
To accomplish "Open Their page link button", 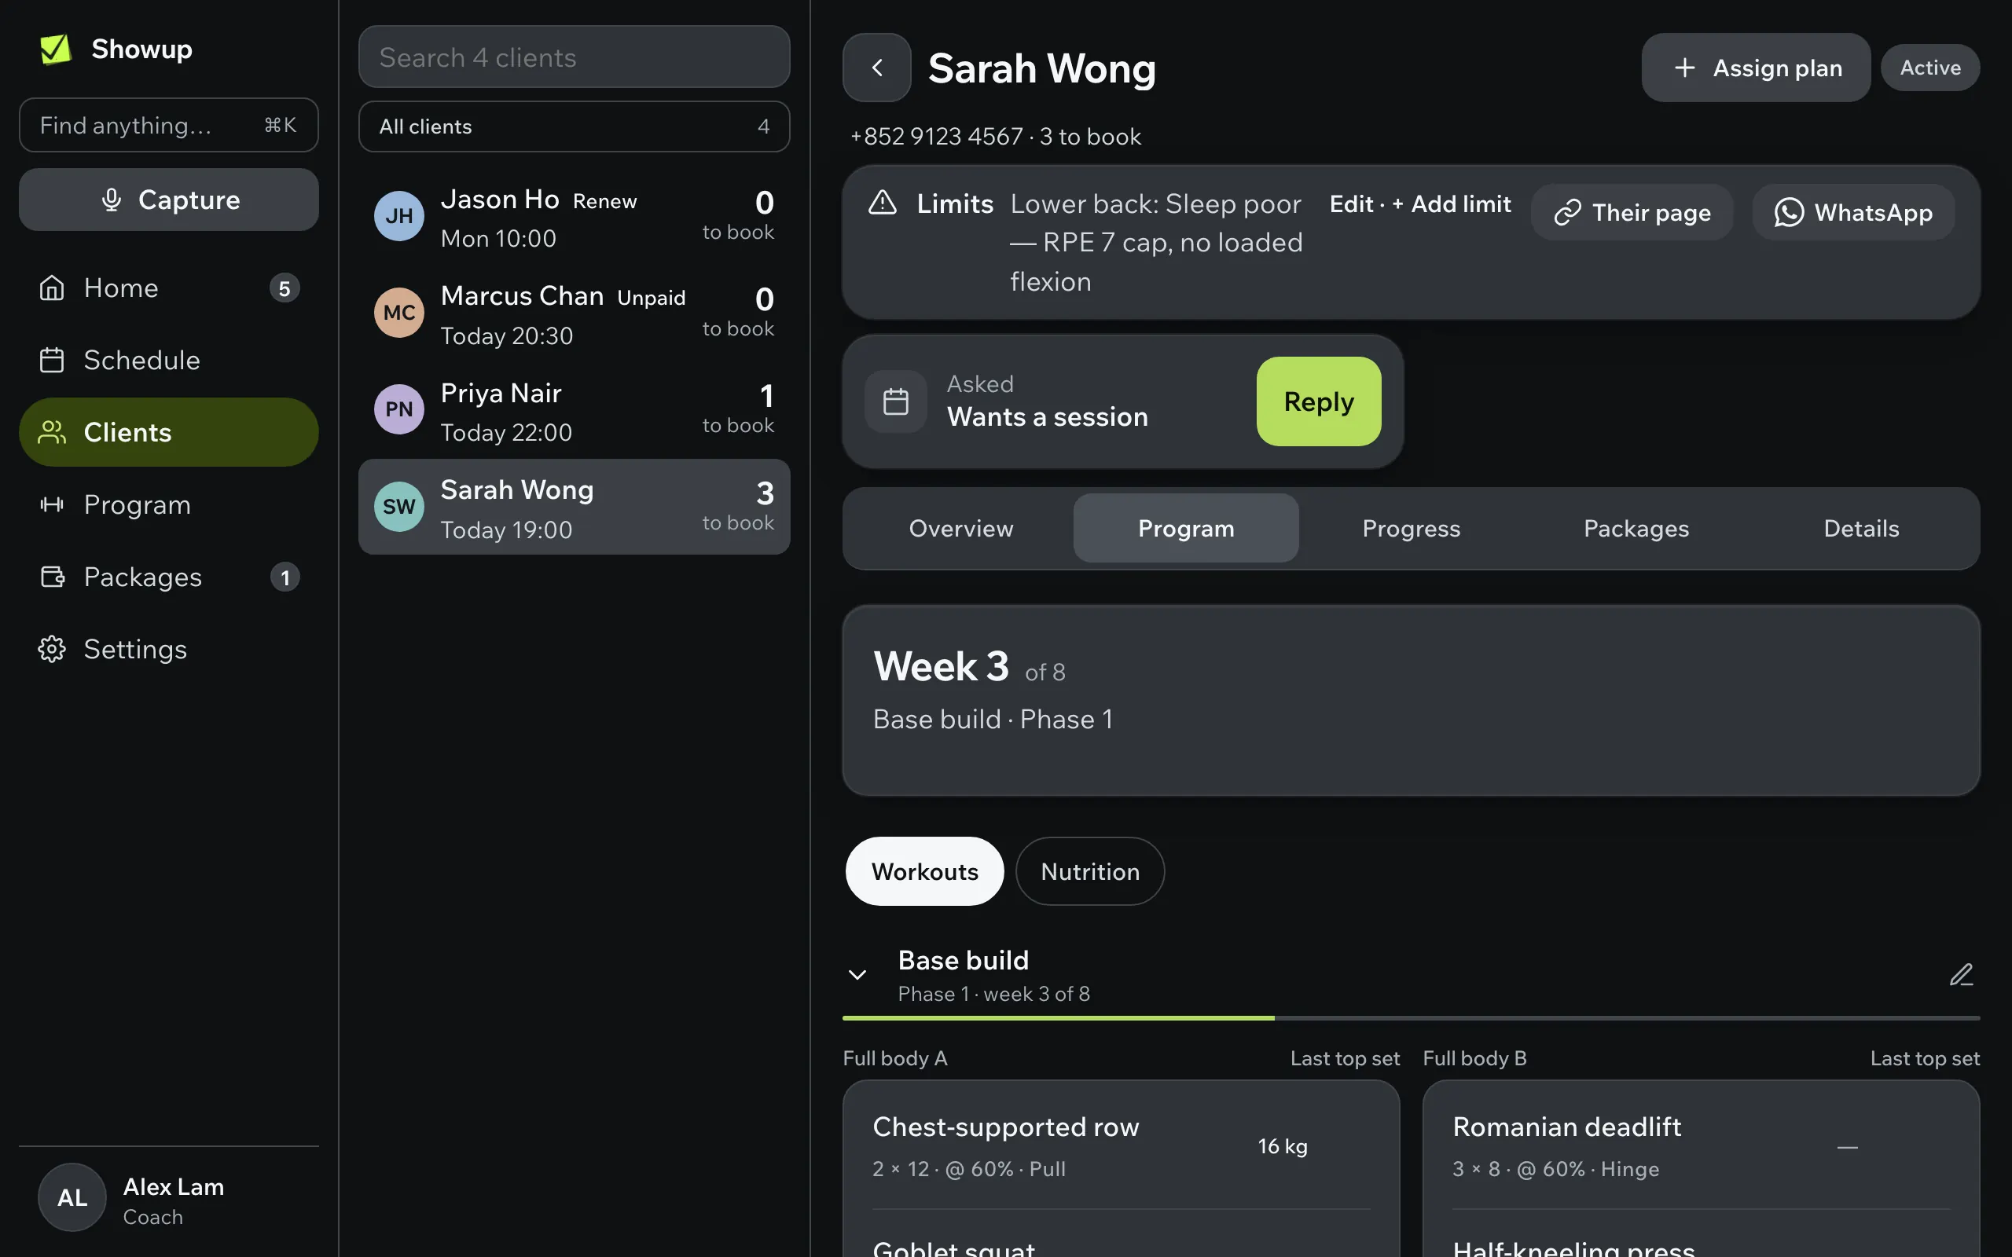I will click(x=1632, y=213).
